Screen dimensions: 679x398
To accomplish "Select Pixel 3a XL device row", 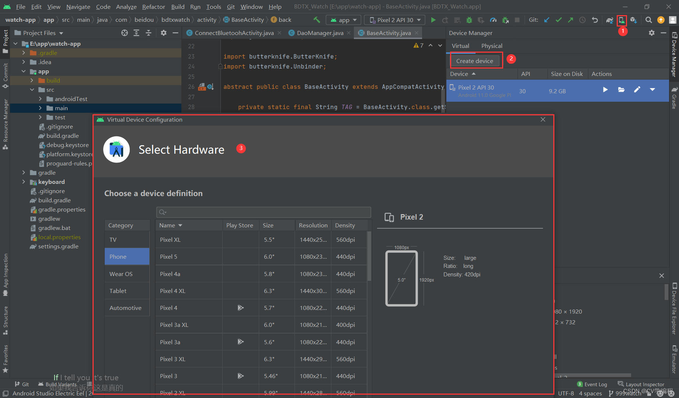I will (261, 325).
